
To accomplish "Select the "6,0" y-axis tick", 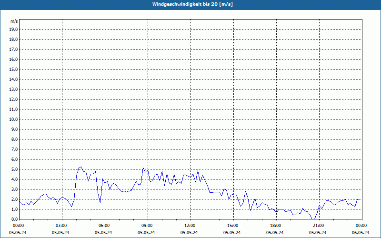I will click(14, 159).
